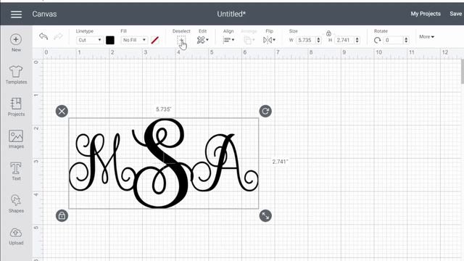Click the width value field
The image size is (464, 261).
tap(306, 40)
